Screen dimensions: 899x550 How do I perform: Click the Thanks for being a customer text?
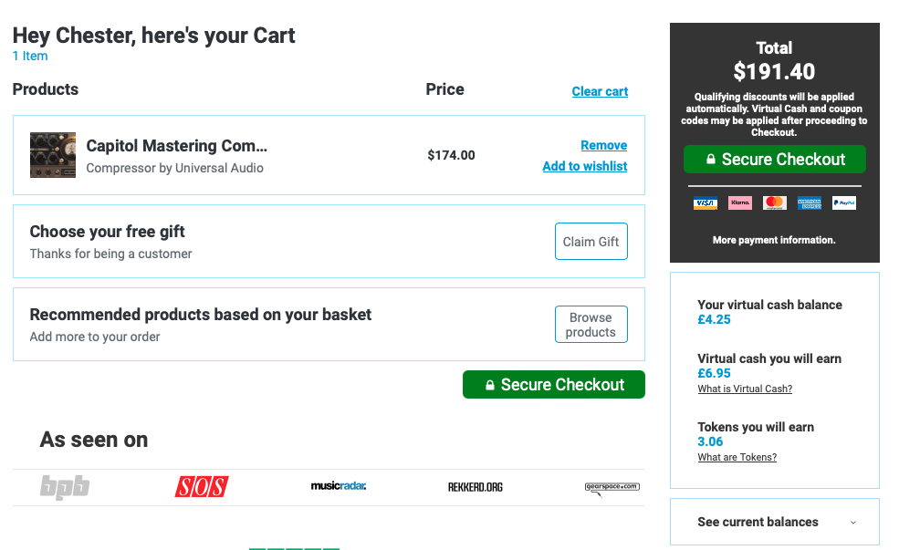(x=110, y=254)
